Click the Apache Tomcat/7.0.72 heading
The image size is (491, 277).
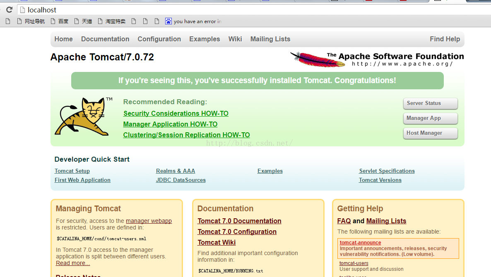102,57
